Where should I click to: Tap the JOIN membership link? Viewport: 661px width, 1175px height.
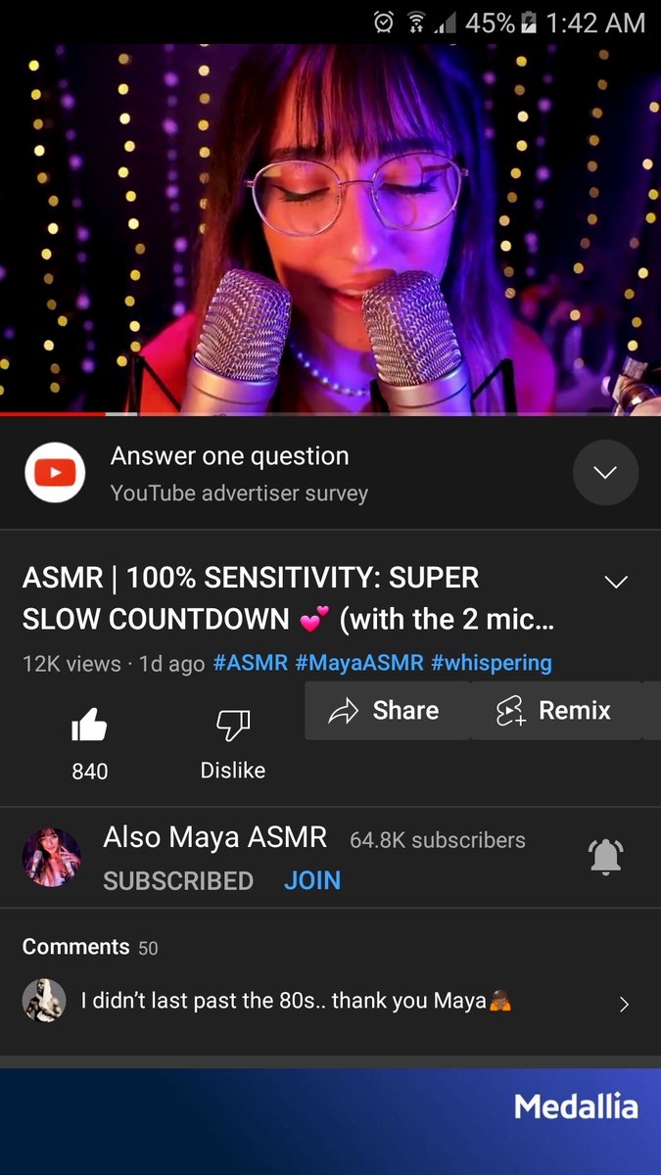[x=312, y=881]
